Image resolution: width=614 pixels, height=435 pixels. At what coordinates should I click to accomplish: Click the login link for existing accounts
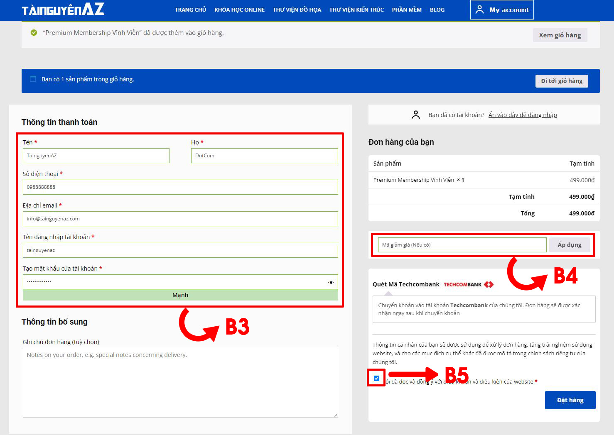(522, 115)
